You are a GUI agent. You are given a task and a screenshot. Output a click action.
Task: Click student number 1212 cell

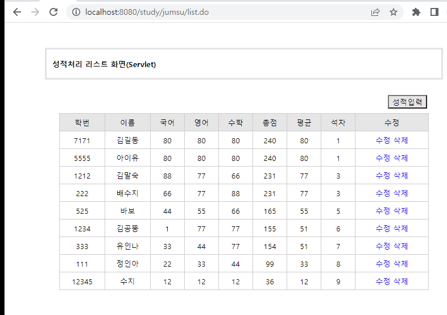(x=82, y=176)
